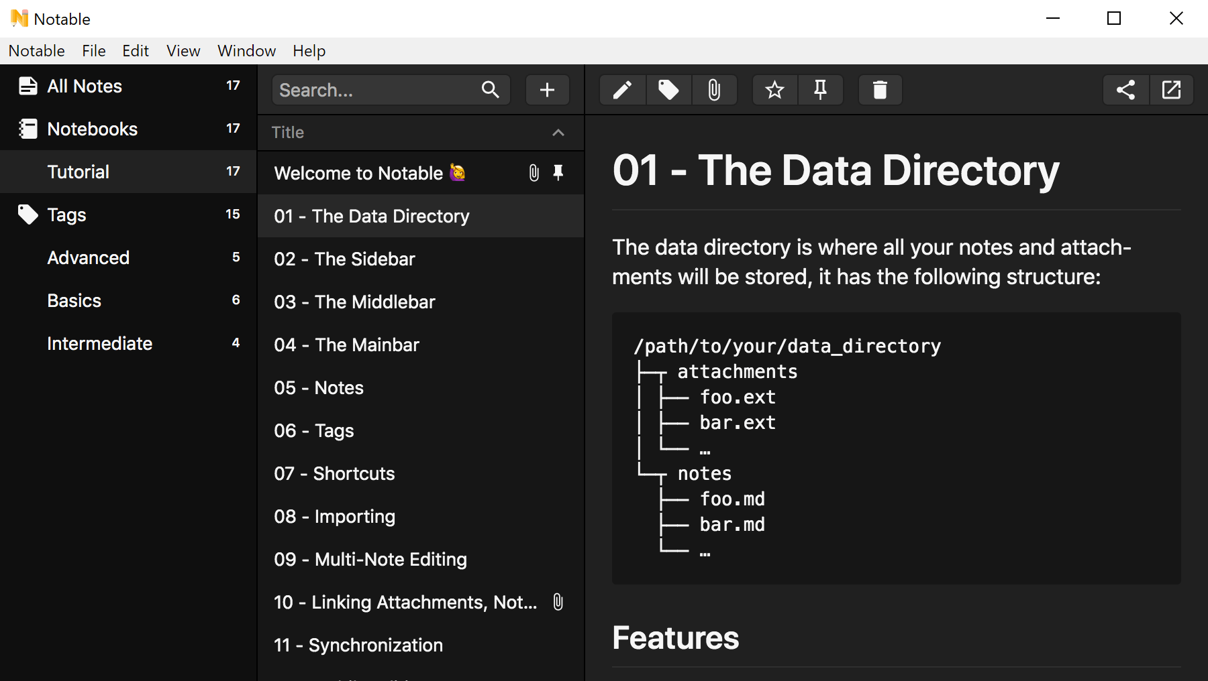Select the Intermediate tag

[128, 343]
